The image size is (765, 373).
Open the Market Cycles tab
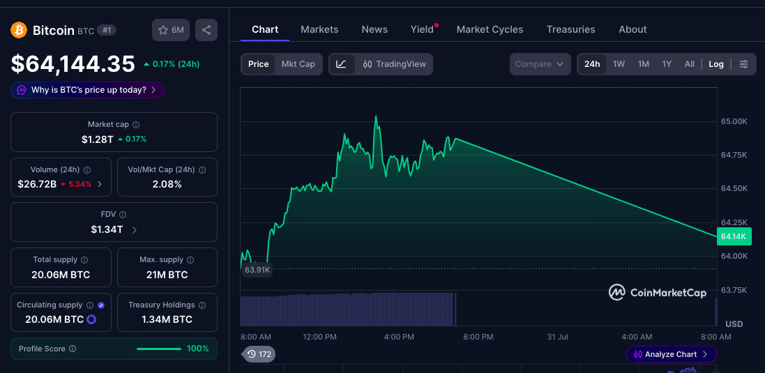click(x=490, y=29)
